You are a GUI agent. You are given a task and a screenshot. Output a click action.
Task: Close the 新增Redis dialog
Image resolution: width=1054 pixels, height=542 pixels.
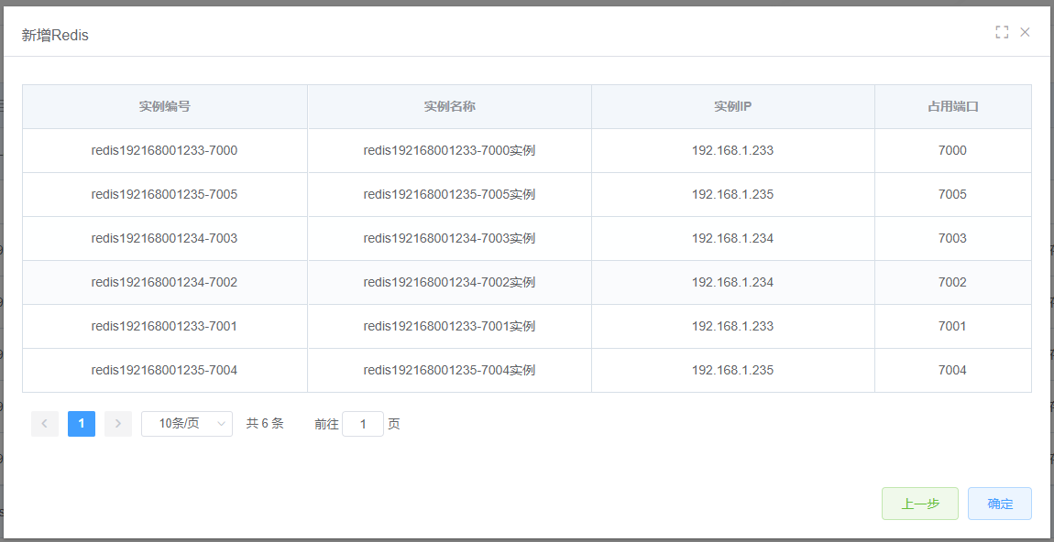tap(1025, 32)
